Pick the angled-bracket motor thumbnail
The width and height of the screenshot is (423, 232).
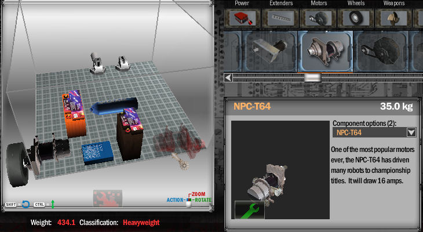click(270, 51)
